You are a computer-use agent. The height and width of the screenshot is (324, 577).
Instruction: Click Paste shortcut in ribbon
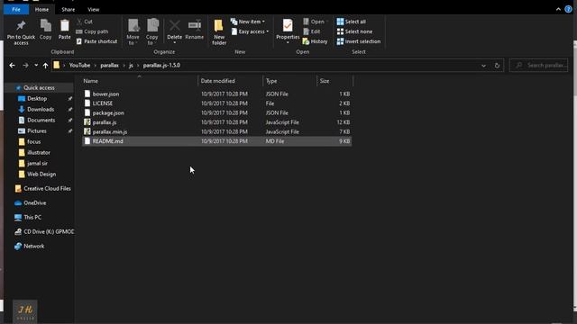[x=96, y=41]
